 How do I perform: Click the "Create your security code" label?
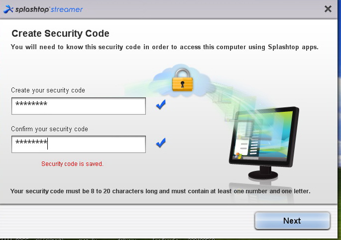click(x=48, y=90)
